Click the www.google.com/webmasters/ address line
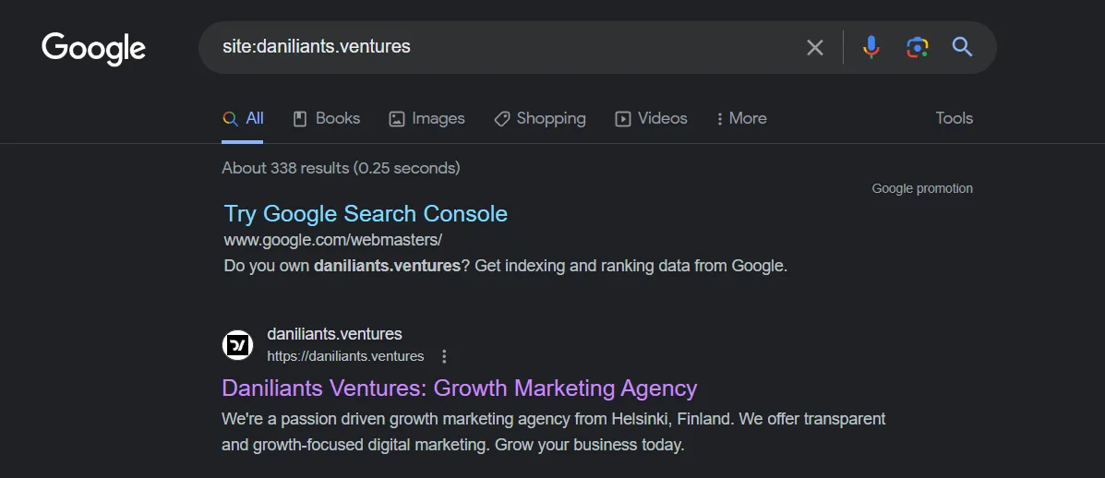Screen dimensions: 1105x478 (x=332, y=240)
